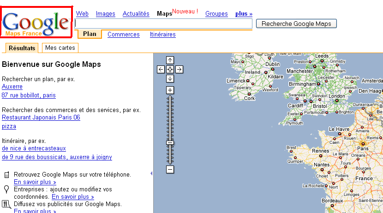This screenshot has height=213, width=383.
Task: Switch to the Commerces tab
Action: point(124,35)
